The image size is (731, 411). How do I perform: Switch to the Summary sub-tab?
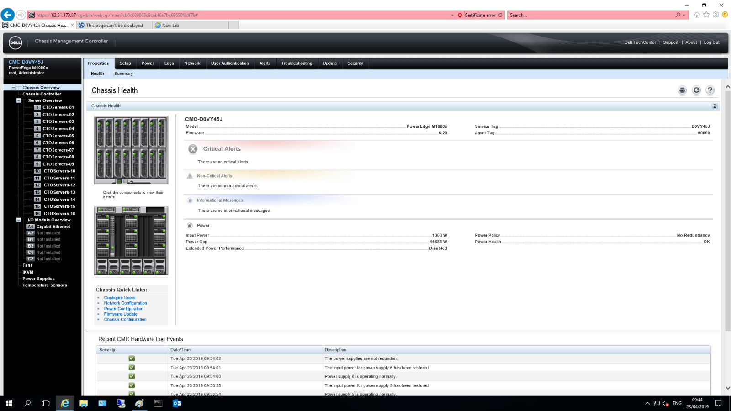point(123,74)
